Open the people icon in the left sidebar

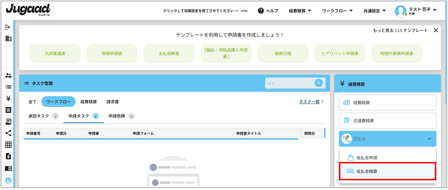pos(8,75)
